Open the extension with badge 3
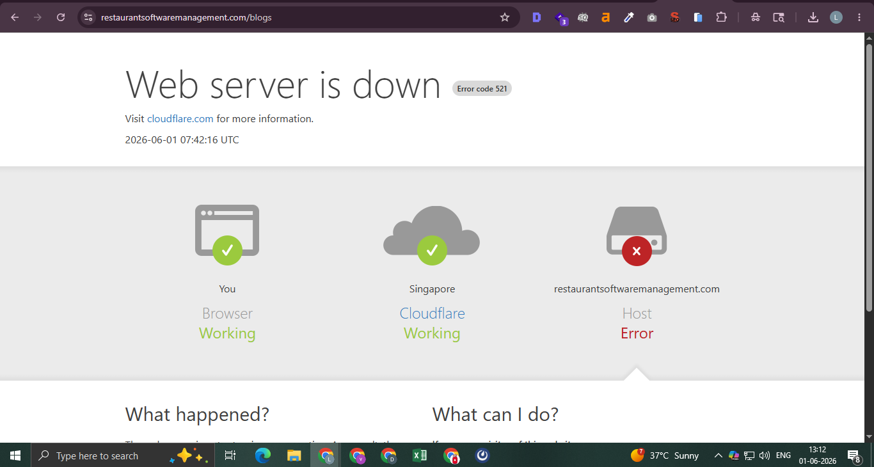The image size is (874, 467). (560, 18)
